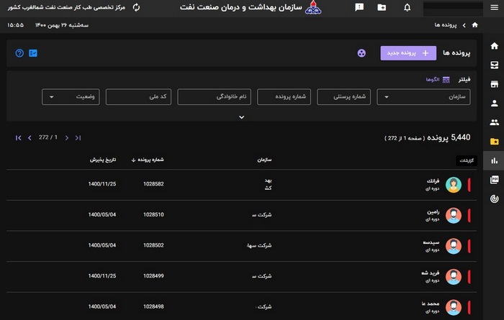504x320 pixels.
Task: Select file number 1028499
Action: click(153, 275)
